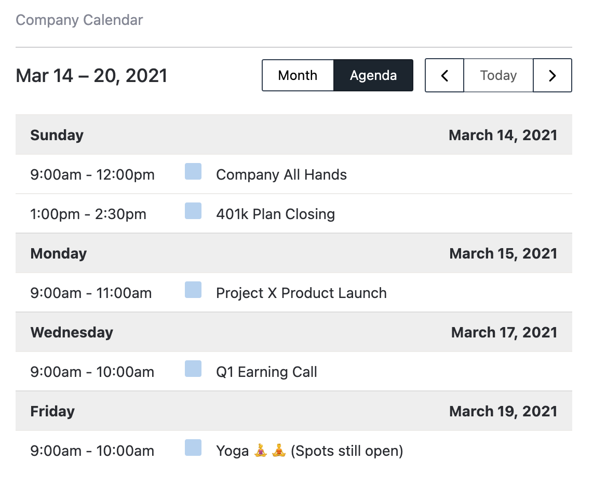Click the Sunday day header
593x488 pixels.
(57, 135)
